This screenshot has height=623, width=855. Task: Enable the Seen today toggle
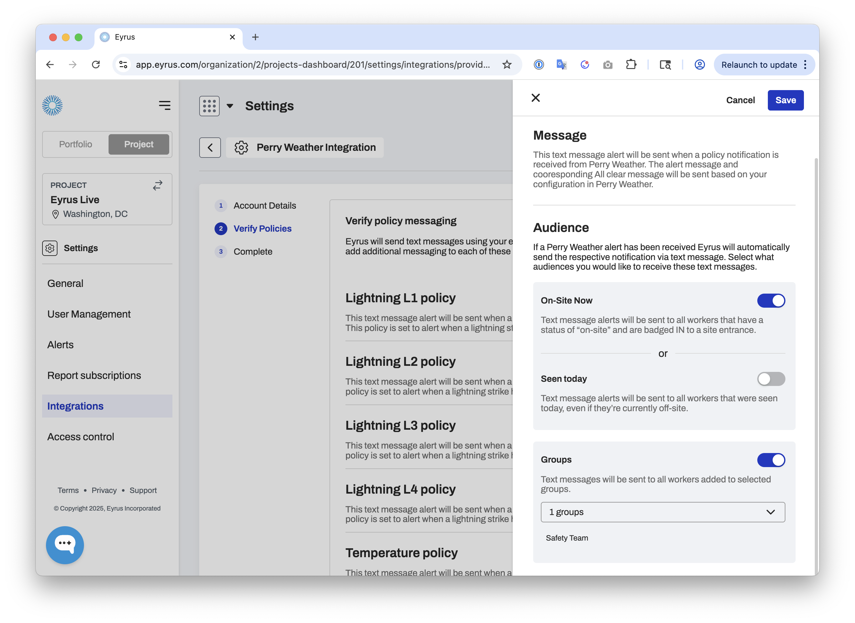pyautogui.click(x=771, y=379)
